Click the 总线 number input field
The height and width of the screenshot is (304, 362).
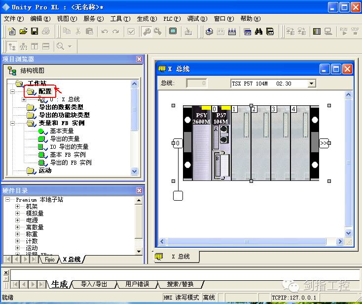tap(196, 83)
